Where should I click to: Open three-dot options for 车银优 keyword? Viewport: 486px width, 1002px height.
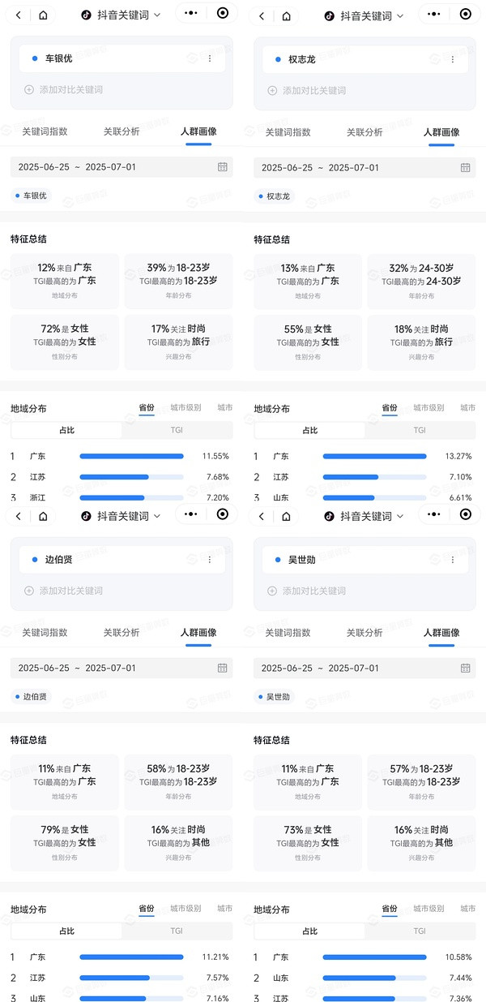(210, 58)
